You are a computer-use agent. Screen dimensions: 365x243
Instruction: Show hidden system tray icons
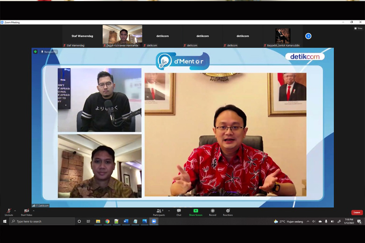click(308, 222)
